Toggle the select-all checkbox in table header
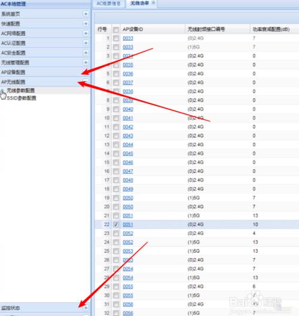Viewport: 299px width, 316px height. pyautogui.click(x=116, y=30)
